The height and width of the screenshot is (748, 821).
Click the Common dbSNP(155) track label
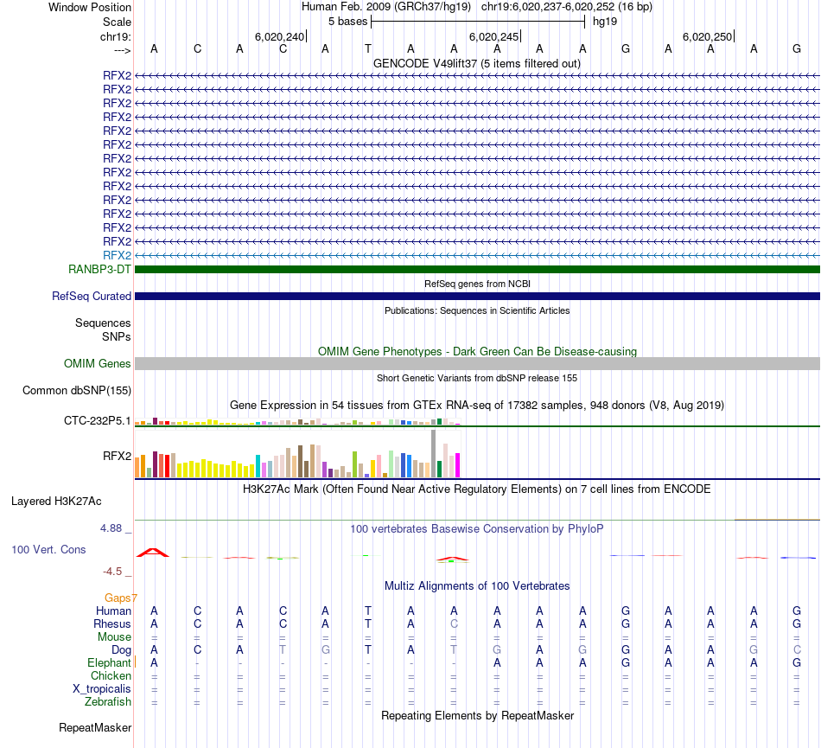[x=76, y=390]
